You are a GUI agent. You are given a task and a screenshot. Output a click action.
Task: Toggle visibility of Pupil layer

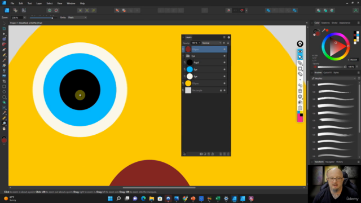(224, 63)
